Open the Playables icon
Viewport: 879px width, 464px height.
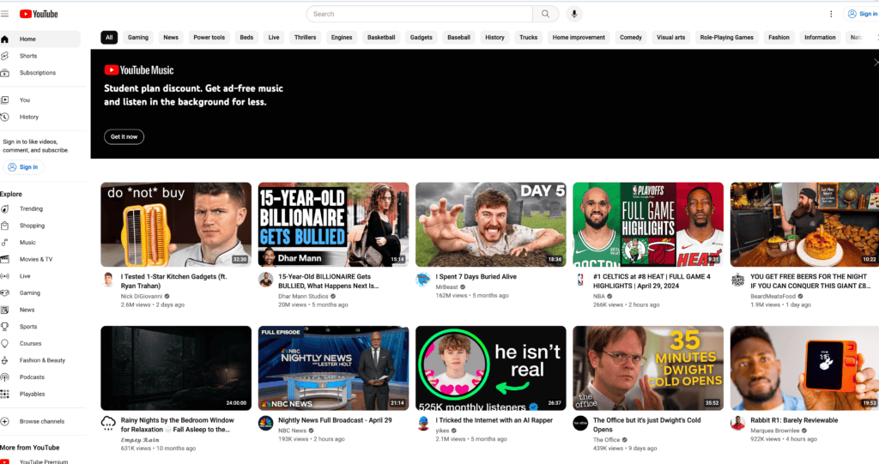[5, 394]
